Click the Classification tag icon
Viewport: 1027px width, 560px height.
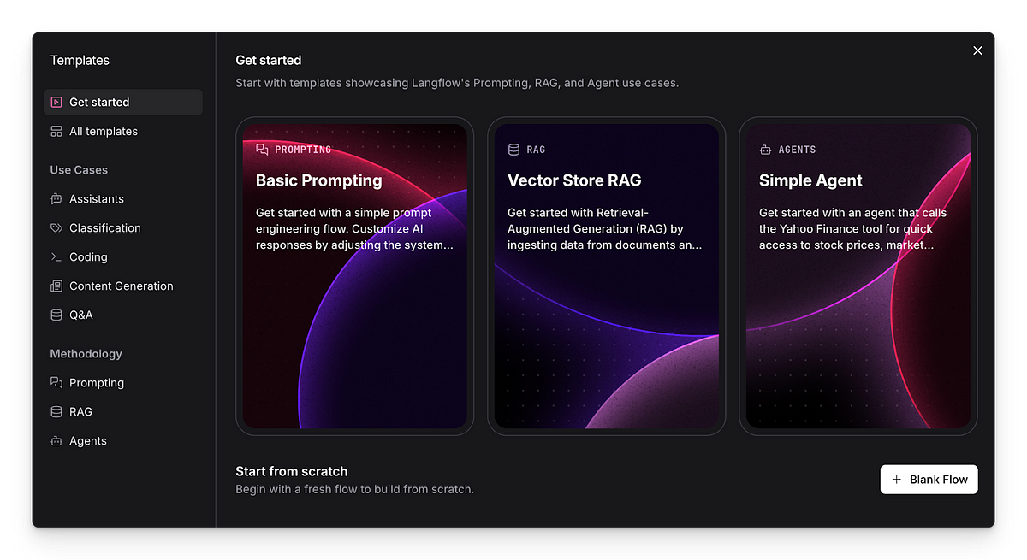[56, 228]
